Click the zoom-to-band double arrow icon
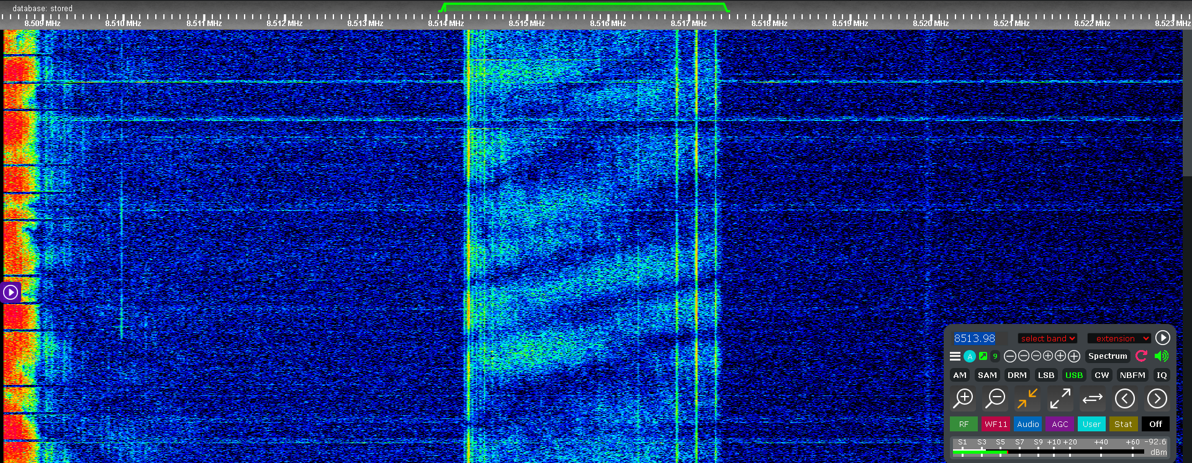Viewport: 1192px width, 463px height. pos(1093,398)
